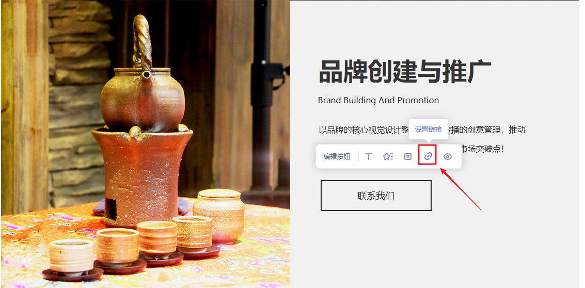Click the stacked stone wall in photo
Screen dimensions: 585x288
click(x=79, y=104)
